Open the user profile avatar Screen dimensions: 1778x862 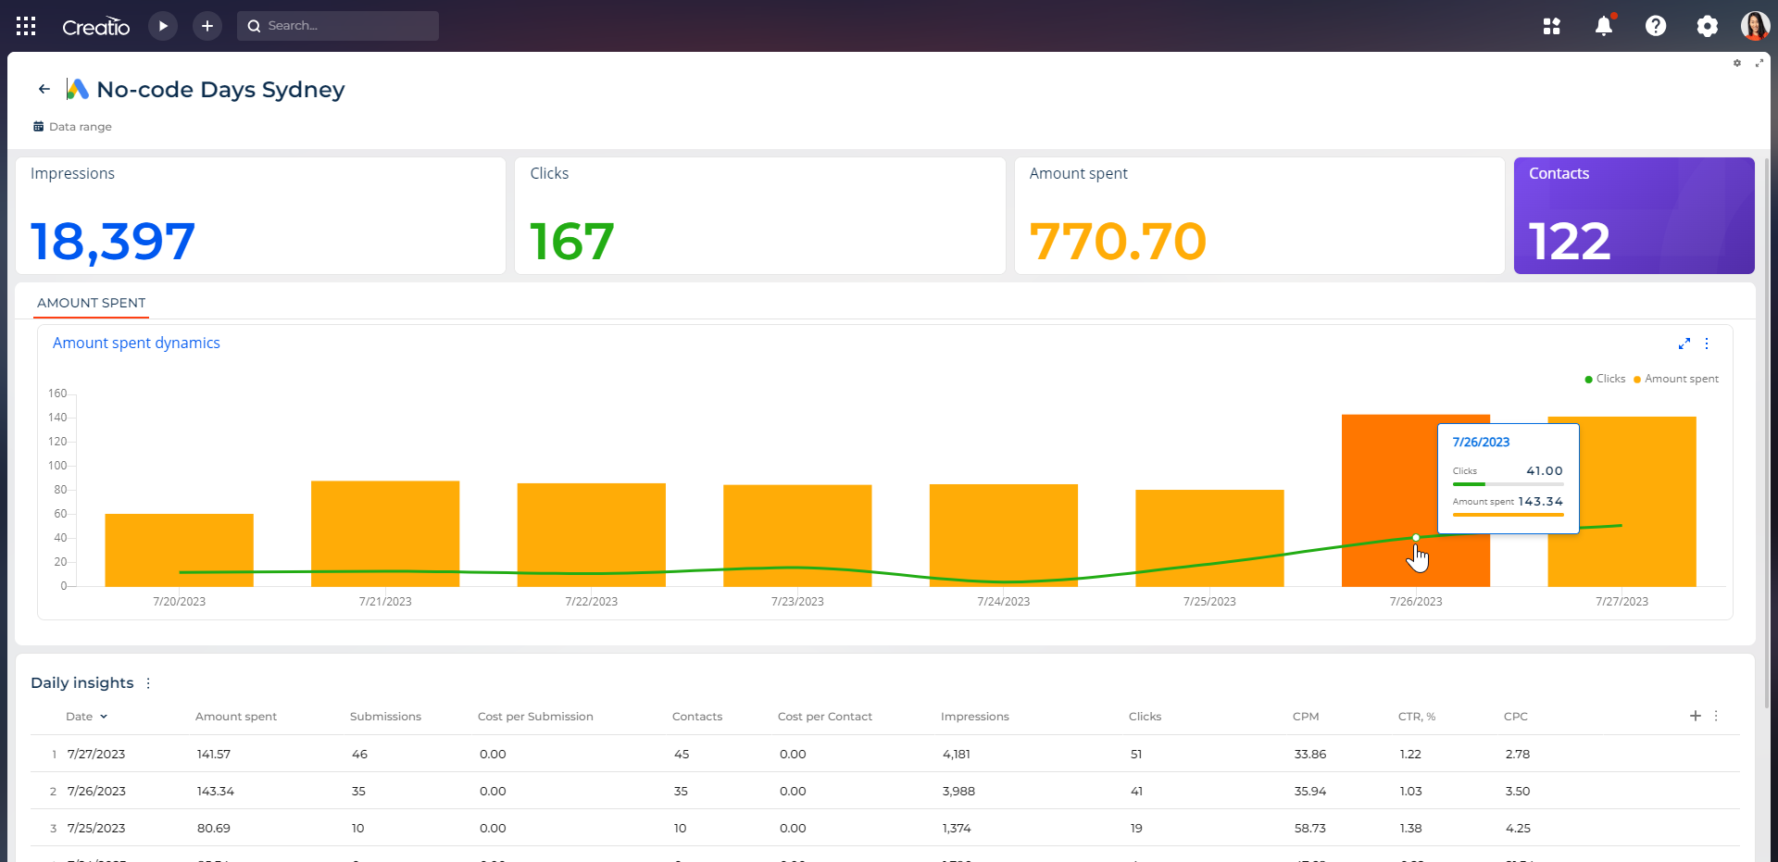[1754, 26]
